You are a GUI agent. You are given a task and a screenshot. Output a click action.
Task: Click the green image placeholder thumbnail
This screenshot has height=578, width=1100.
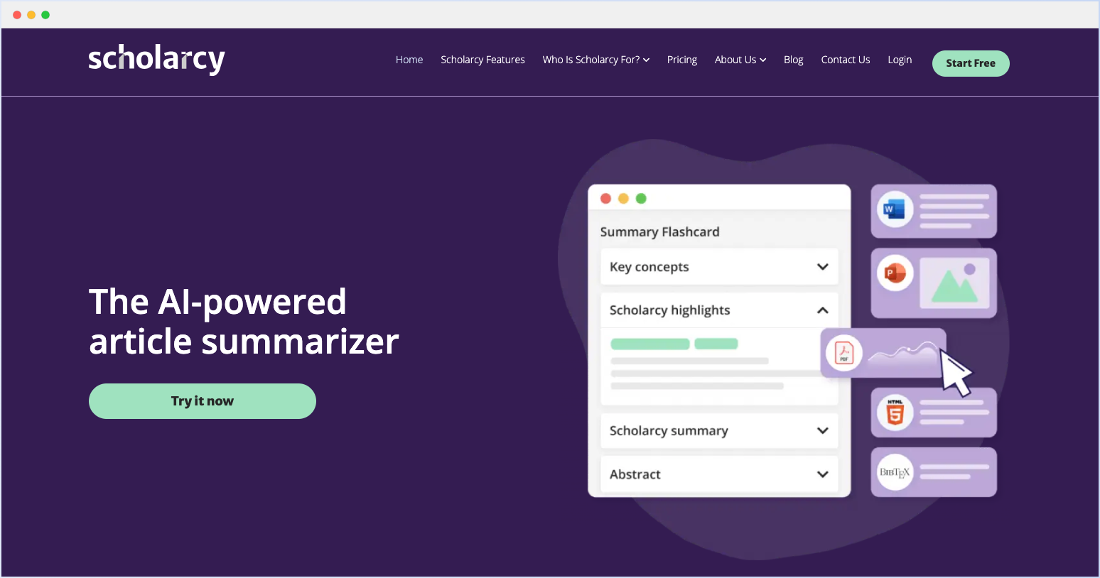pyautogui.click(x=954, y=283)
